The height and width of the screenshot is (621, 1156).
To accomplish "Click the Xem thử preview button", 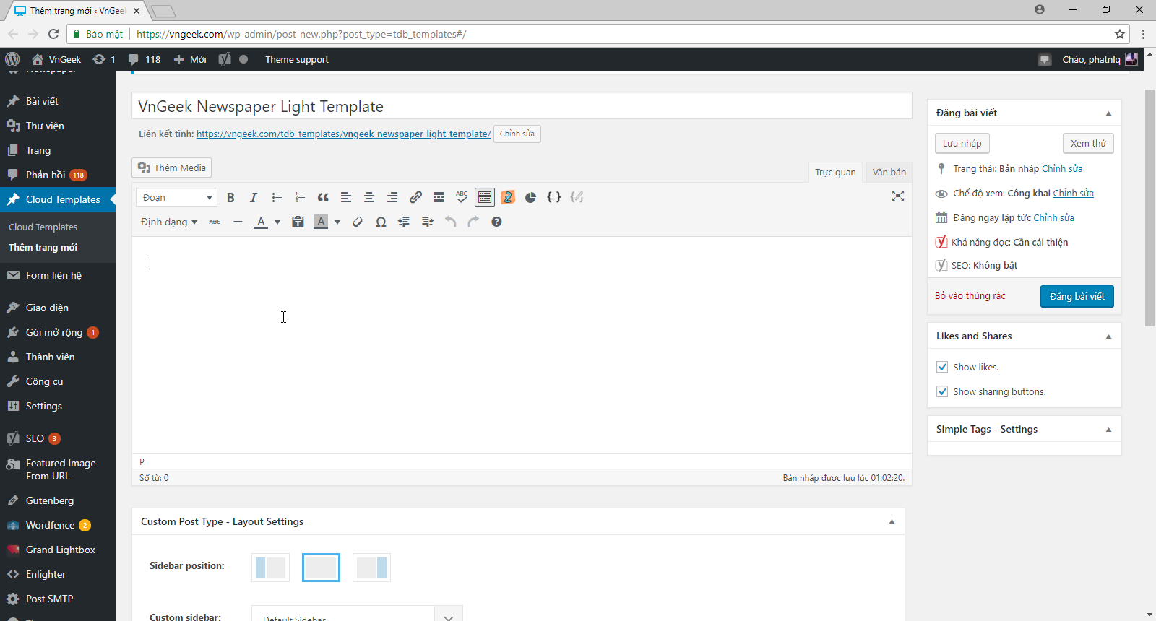I will coord(1088,143).
